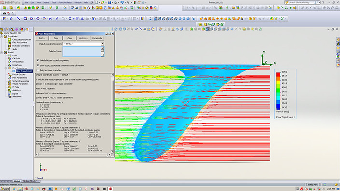Click the Close button in Mass Properties
This screenshot has height=191, width=340.
[x=70, y=38]
